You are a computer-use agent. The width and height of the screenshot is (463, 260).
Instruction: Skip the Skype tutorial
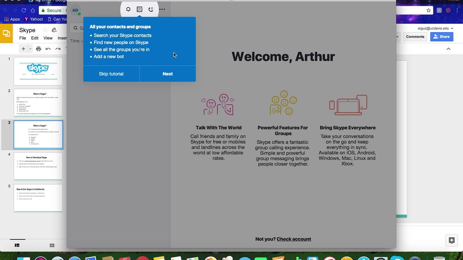pyautogui.click(x=111, y=74)
